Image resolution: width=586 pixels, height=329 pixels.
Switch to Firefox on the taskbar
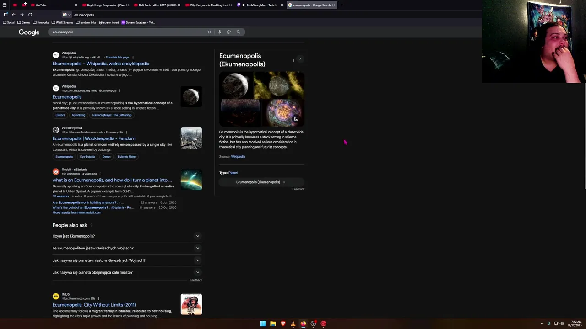point(303,324)
